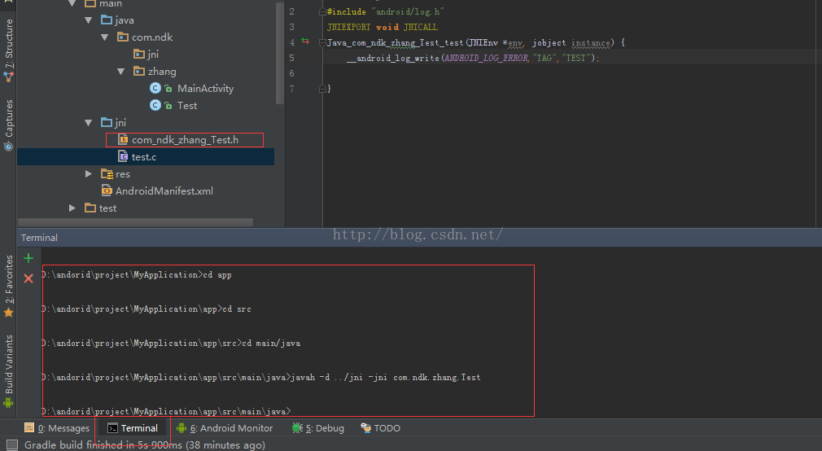The image size is (822, 451).
Task: Switch to the Messages tab
Action: [x=57, y=428]
